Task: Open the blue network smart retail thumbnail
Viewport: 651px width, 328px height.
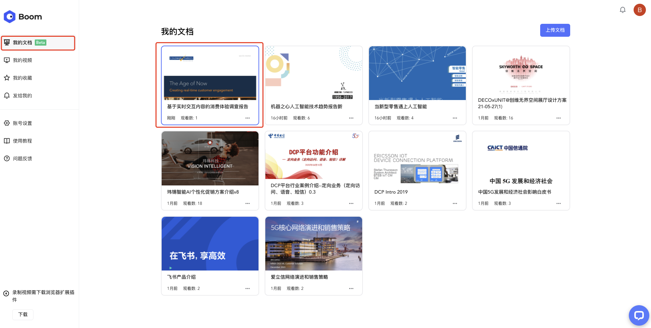Action: [417, 73]
